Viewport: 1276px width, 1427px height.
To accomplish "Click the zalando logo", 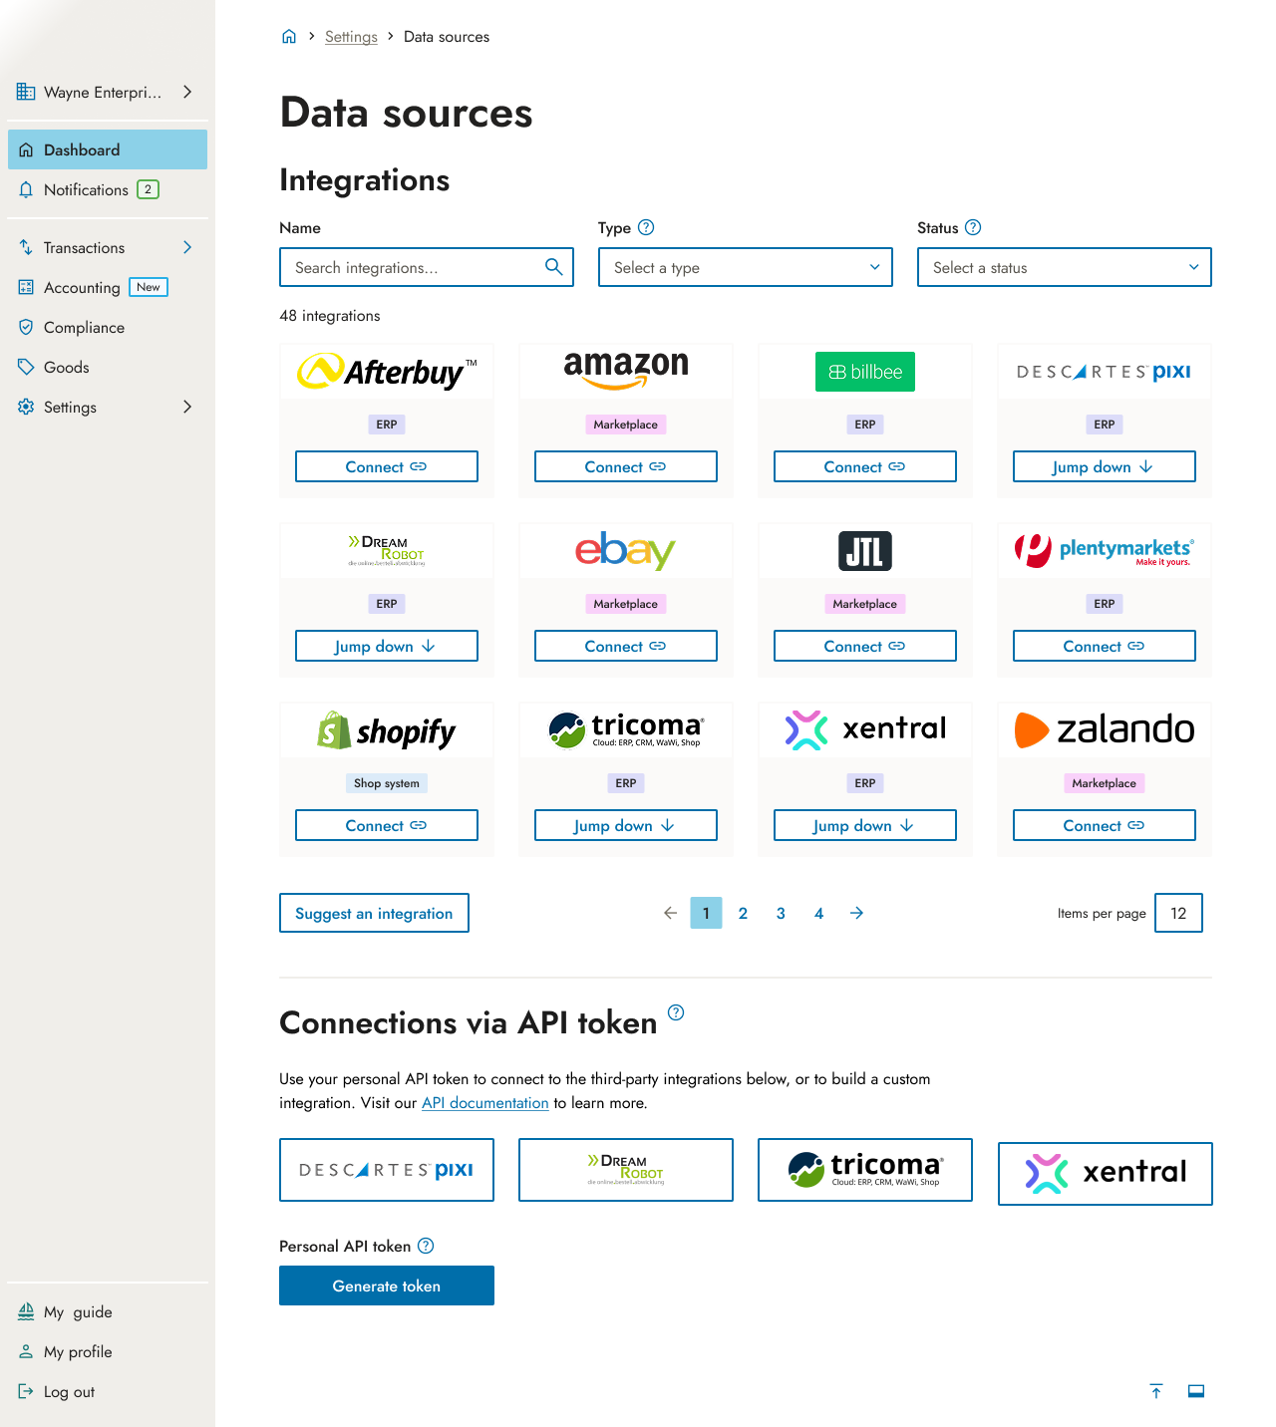I will coord(1105,729).
